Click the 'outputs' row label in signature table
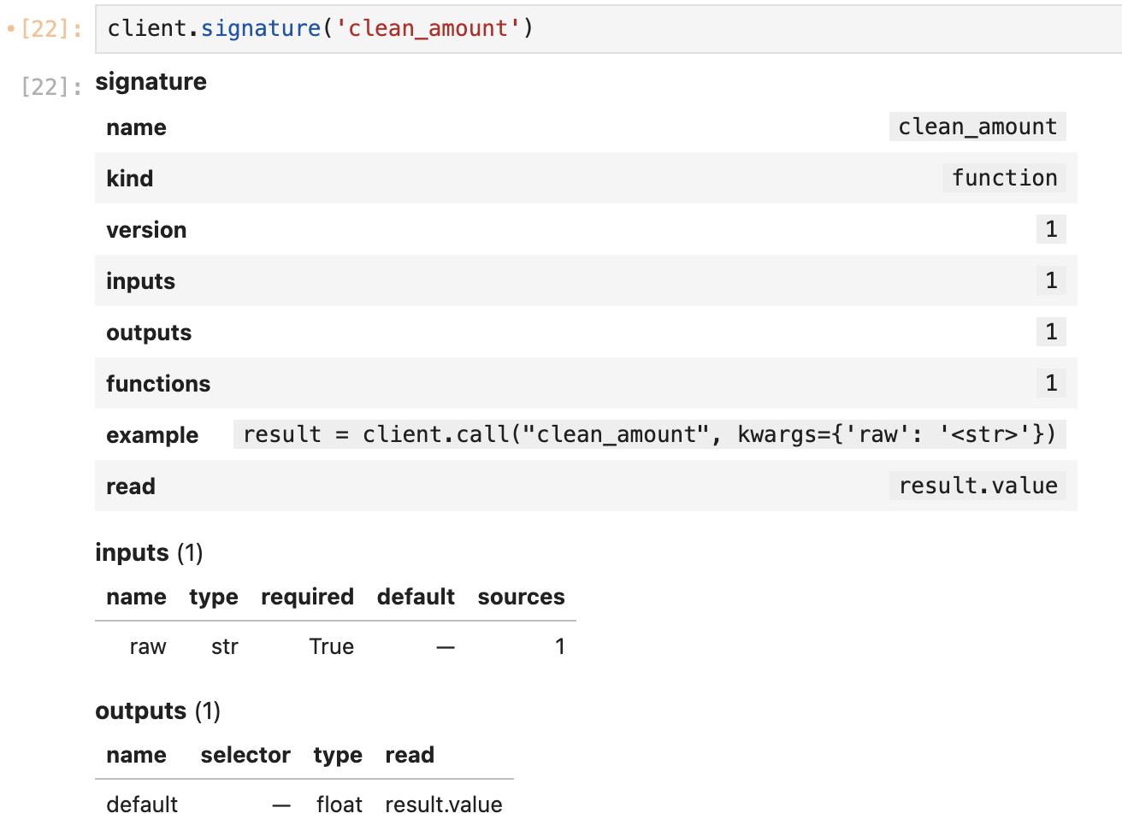The width and height of the screenshot is (1122, 831). pyautogui.click(x=149, y=333)
